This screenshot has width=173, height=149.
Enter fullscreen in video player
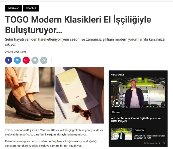point(163,107)
